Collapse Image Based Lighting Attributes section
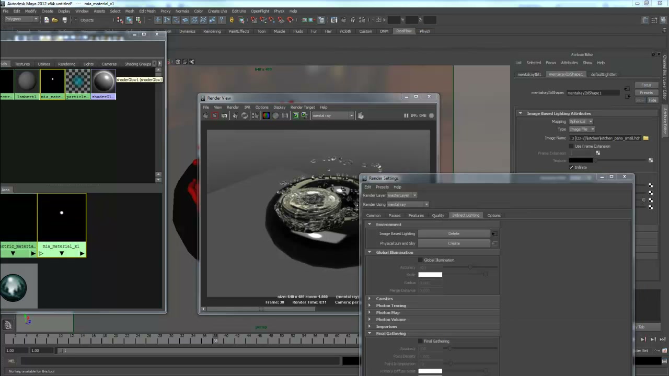669x376 pixels. pos(520,113)
